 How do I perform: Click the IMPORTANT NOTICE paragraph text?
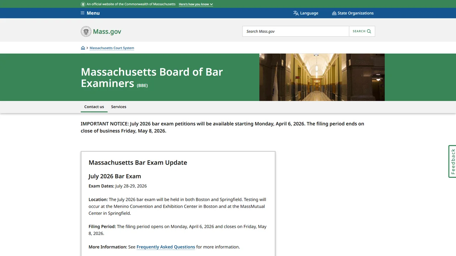(x=222, y=127)
